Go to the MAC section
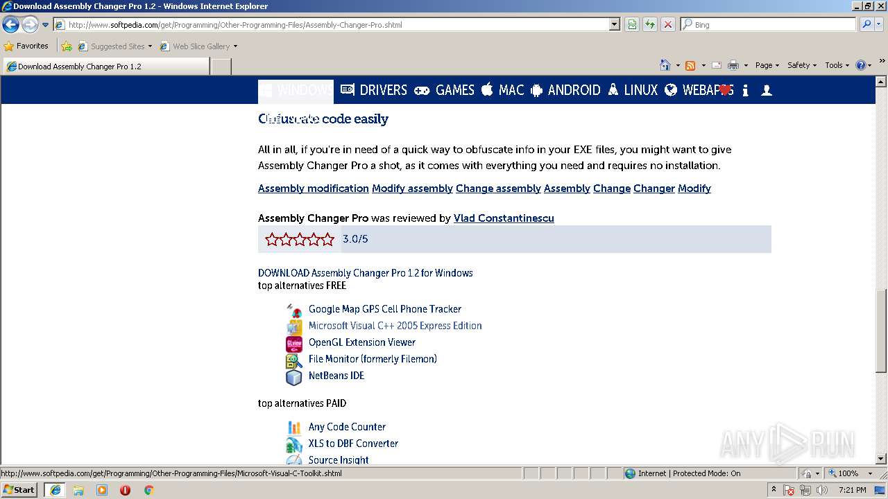Screen dimensions: 888x499 point(503,90)
